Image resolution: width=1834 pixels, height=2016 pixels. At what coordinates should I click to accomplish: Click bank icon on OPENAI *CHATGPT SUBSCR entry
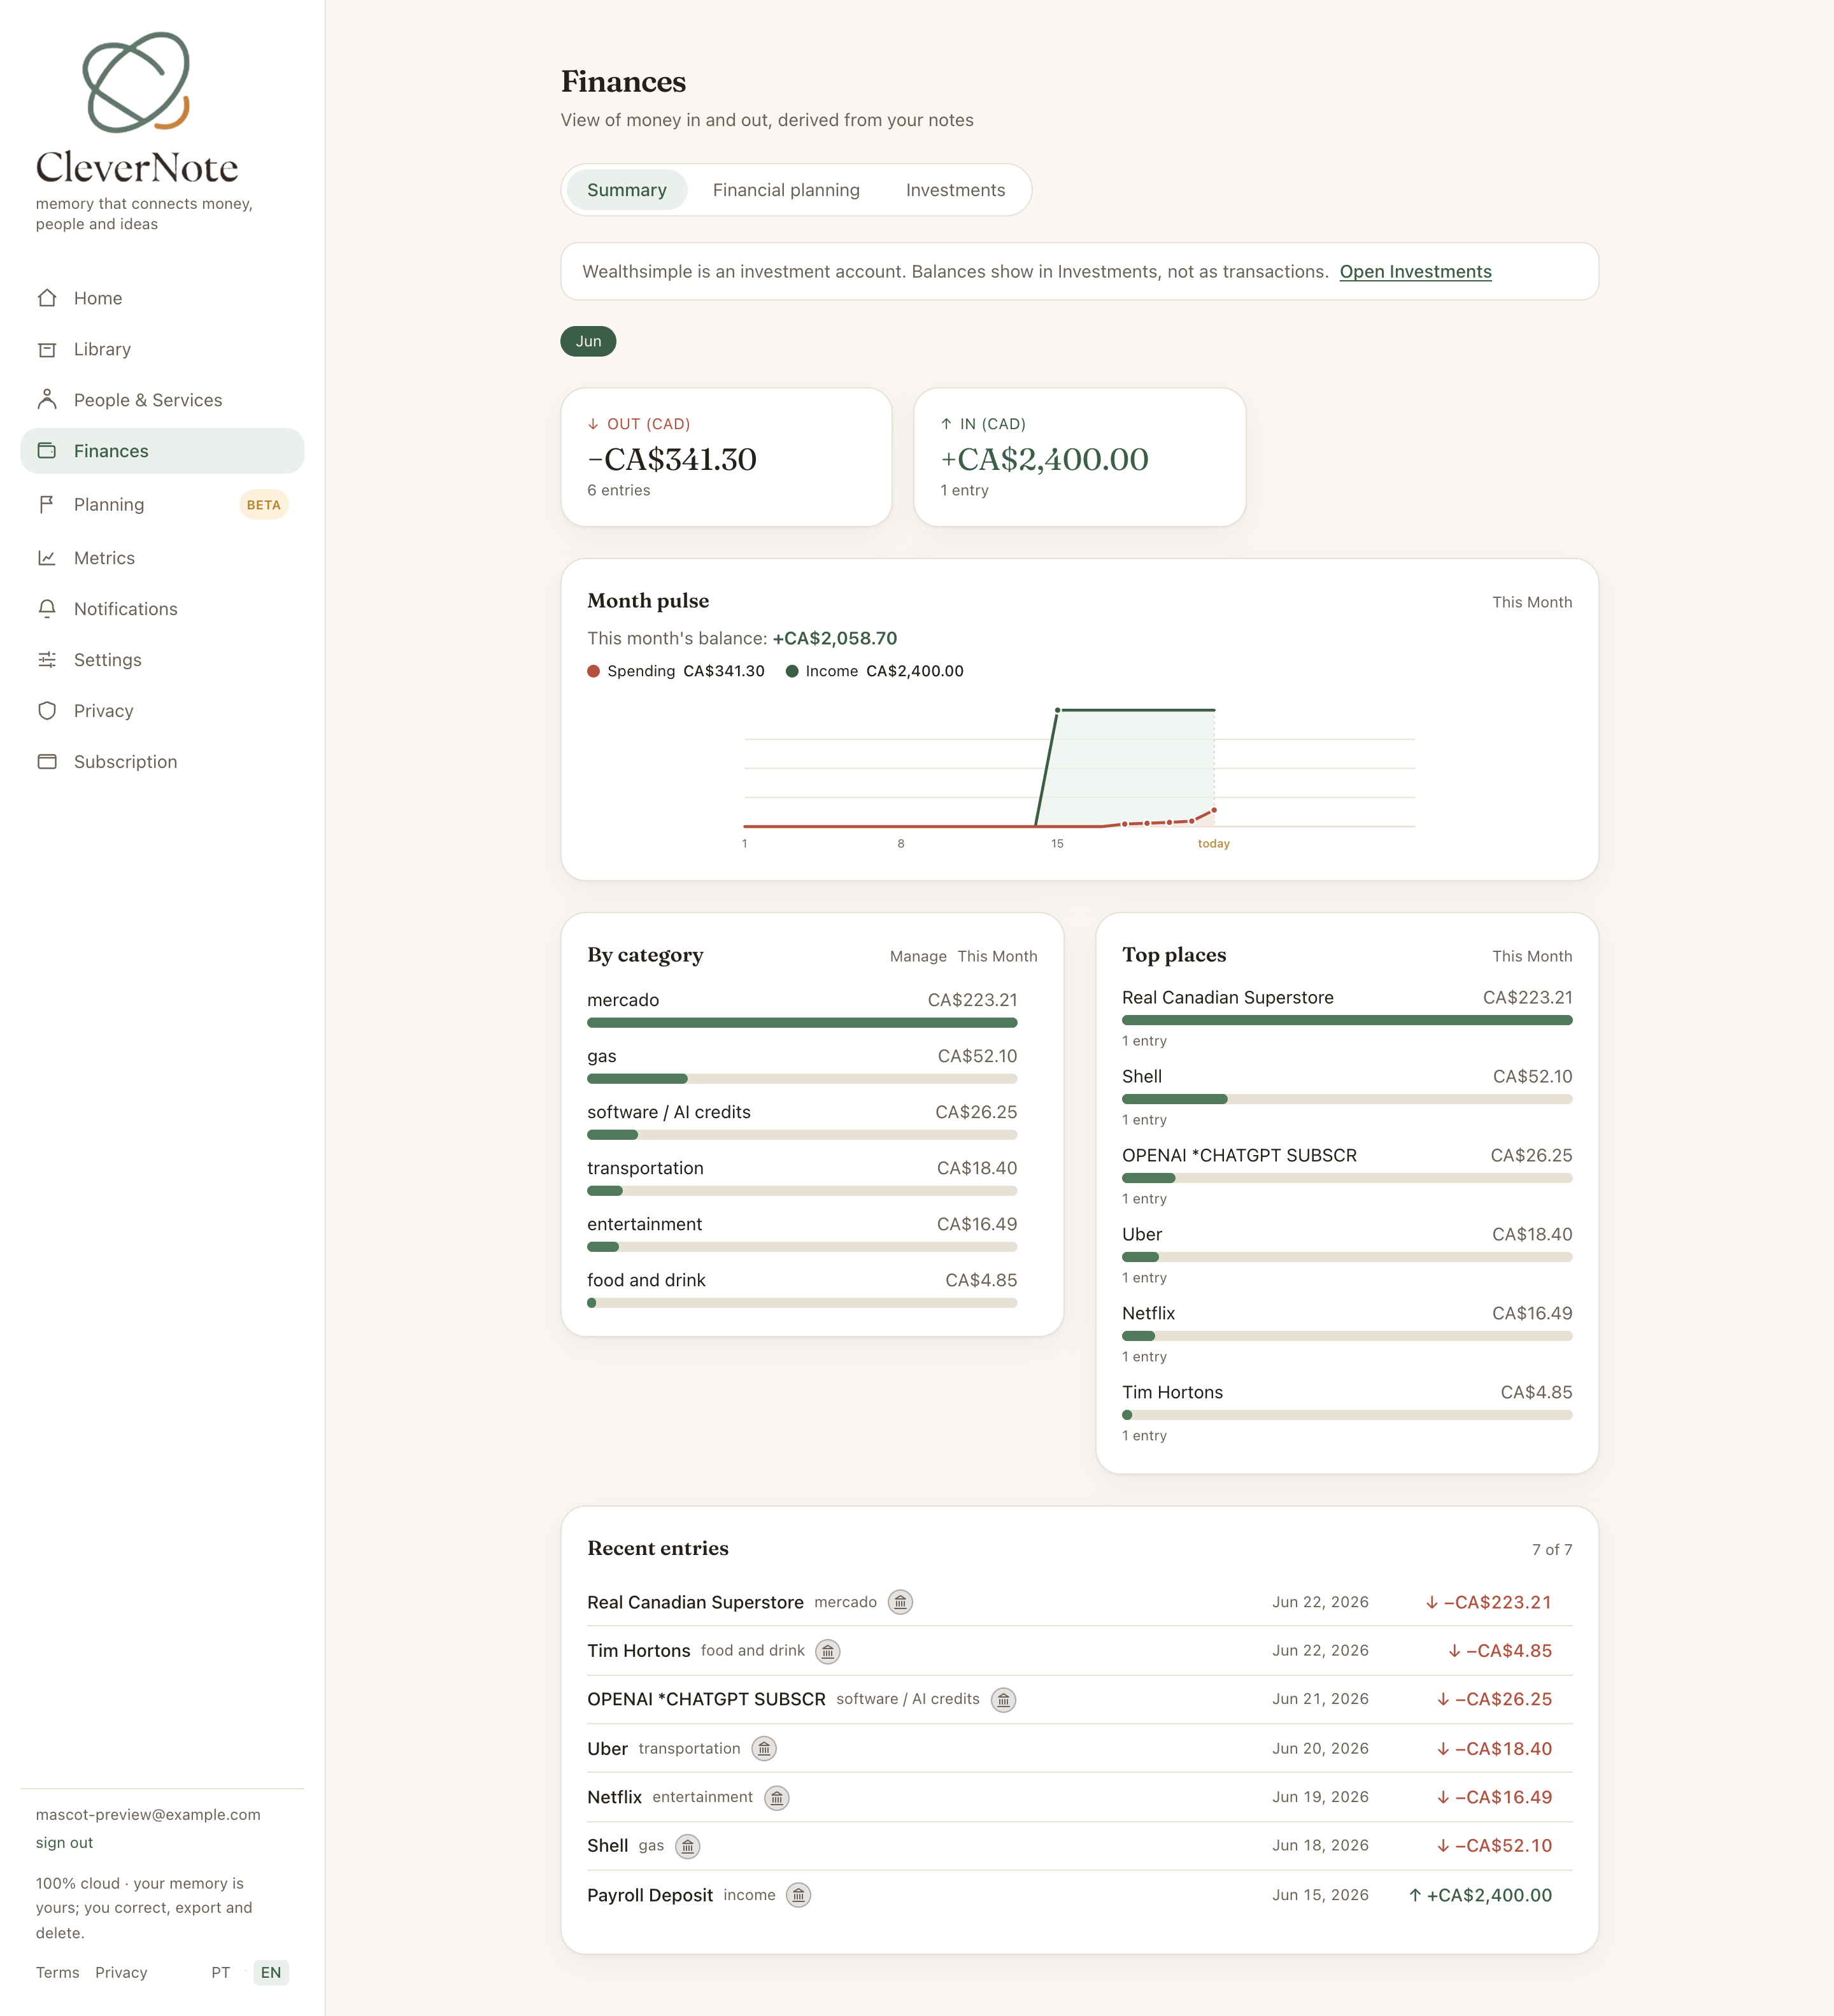1004,1700
